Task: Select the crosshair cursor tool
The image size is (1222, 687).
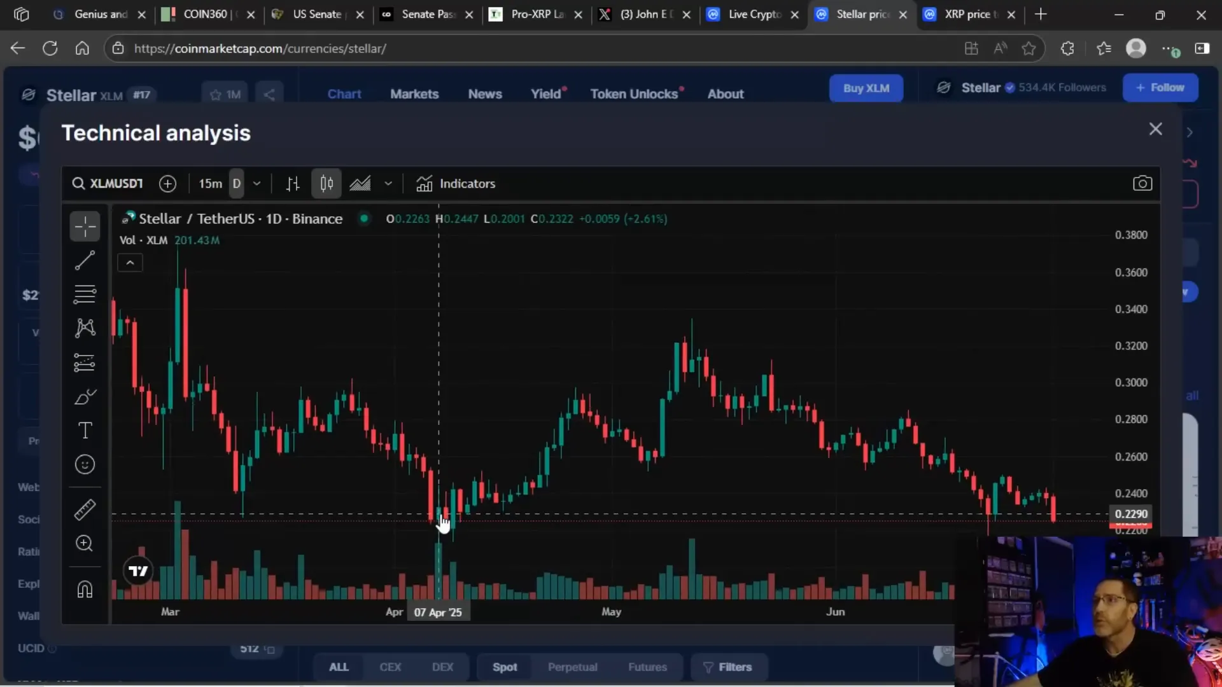Action: 85,226
